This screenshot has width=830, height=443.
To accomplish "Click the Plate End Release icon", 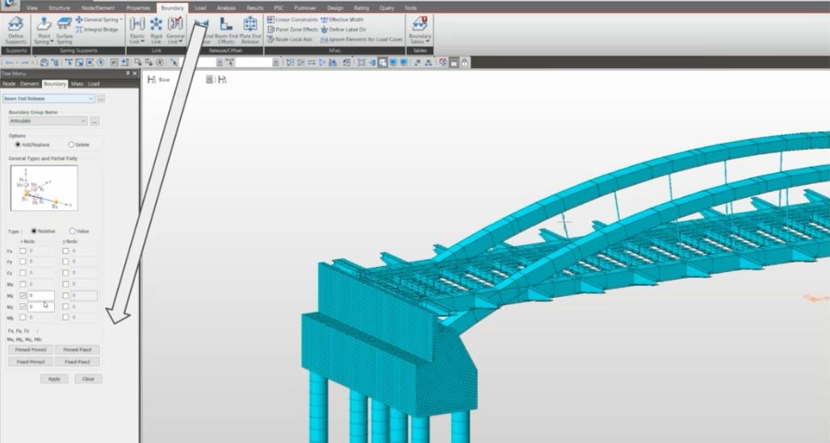I will pos(249,24).
